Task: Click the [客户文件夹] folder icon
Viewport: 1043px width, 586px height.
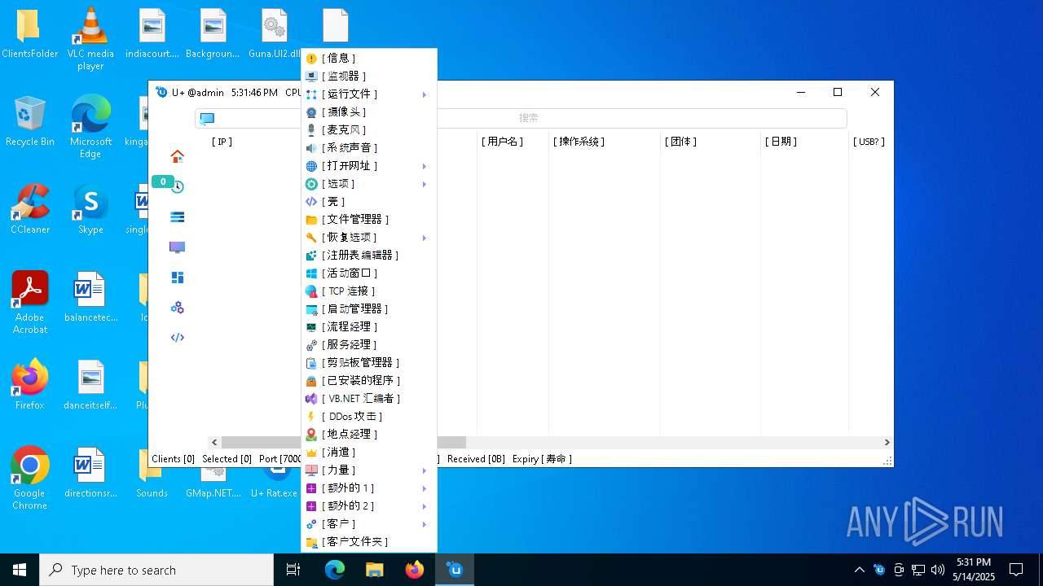Action: coord(311,542)
